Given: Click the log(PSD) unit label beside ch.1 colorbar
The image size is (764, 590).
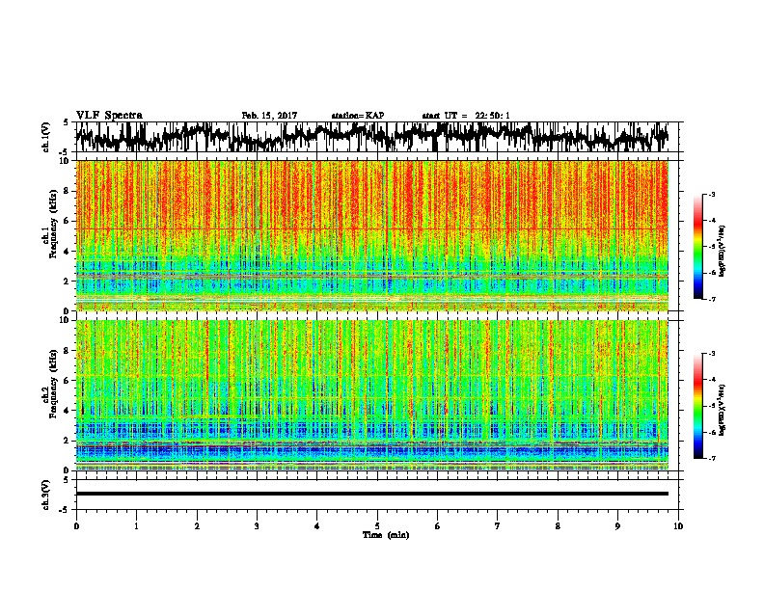Looking at the screenshot, I should 723,251.
